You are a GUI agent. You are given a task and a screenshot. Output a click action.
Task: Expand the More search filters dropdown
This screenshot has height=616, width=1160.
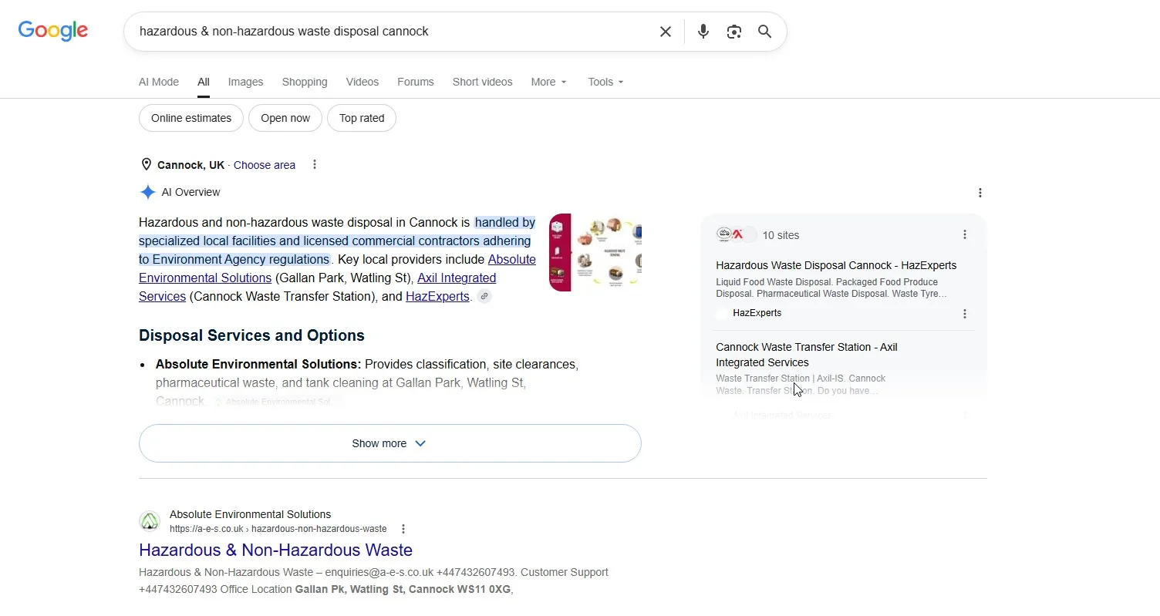click(x=549, y=82)
